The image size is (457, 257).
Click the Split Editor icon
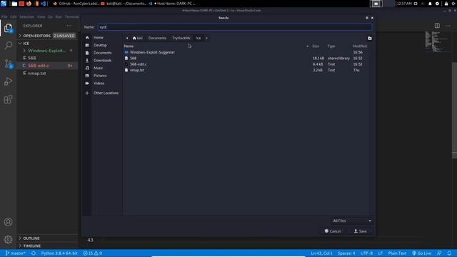437,26
